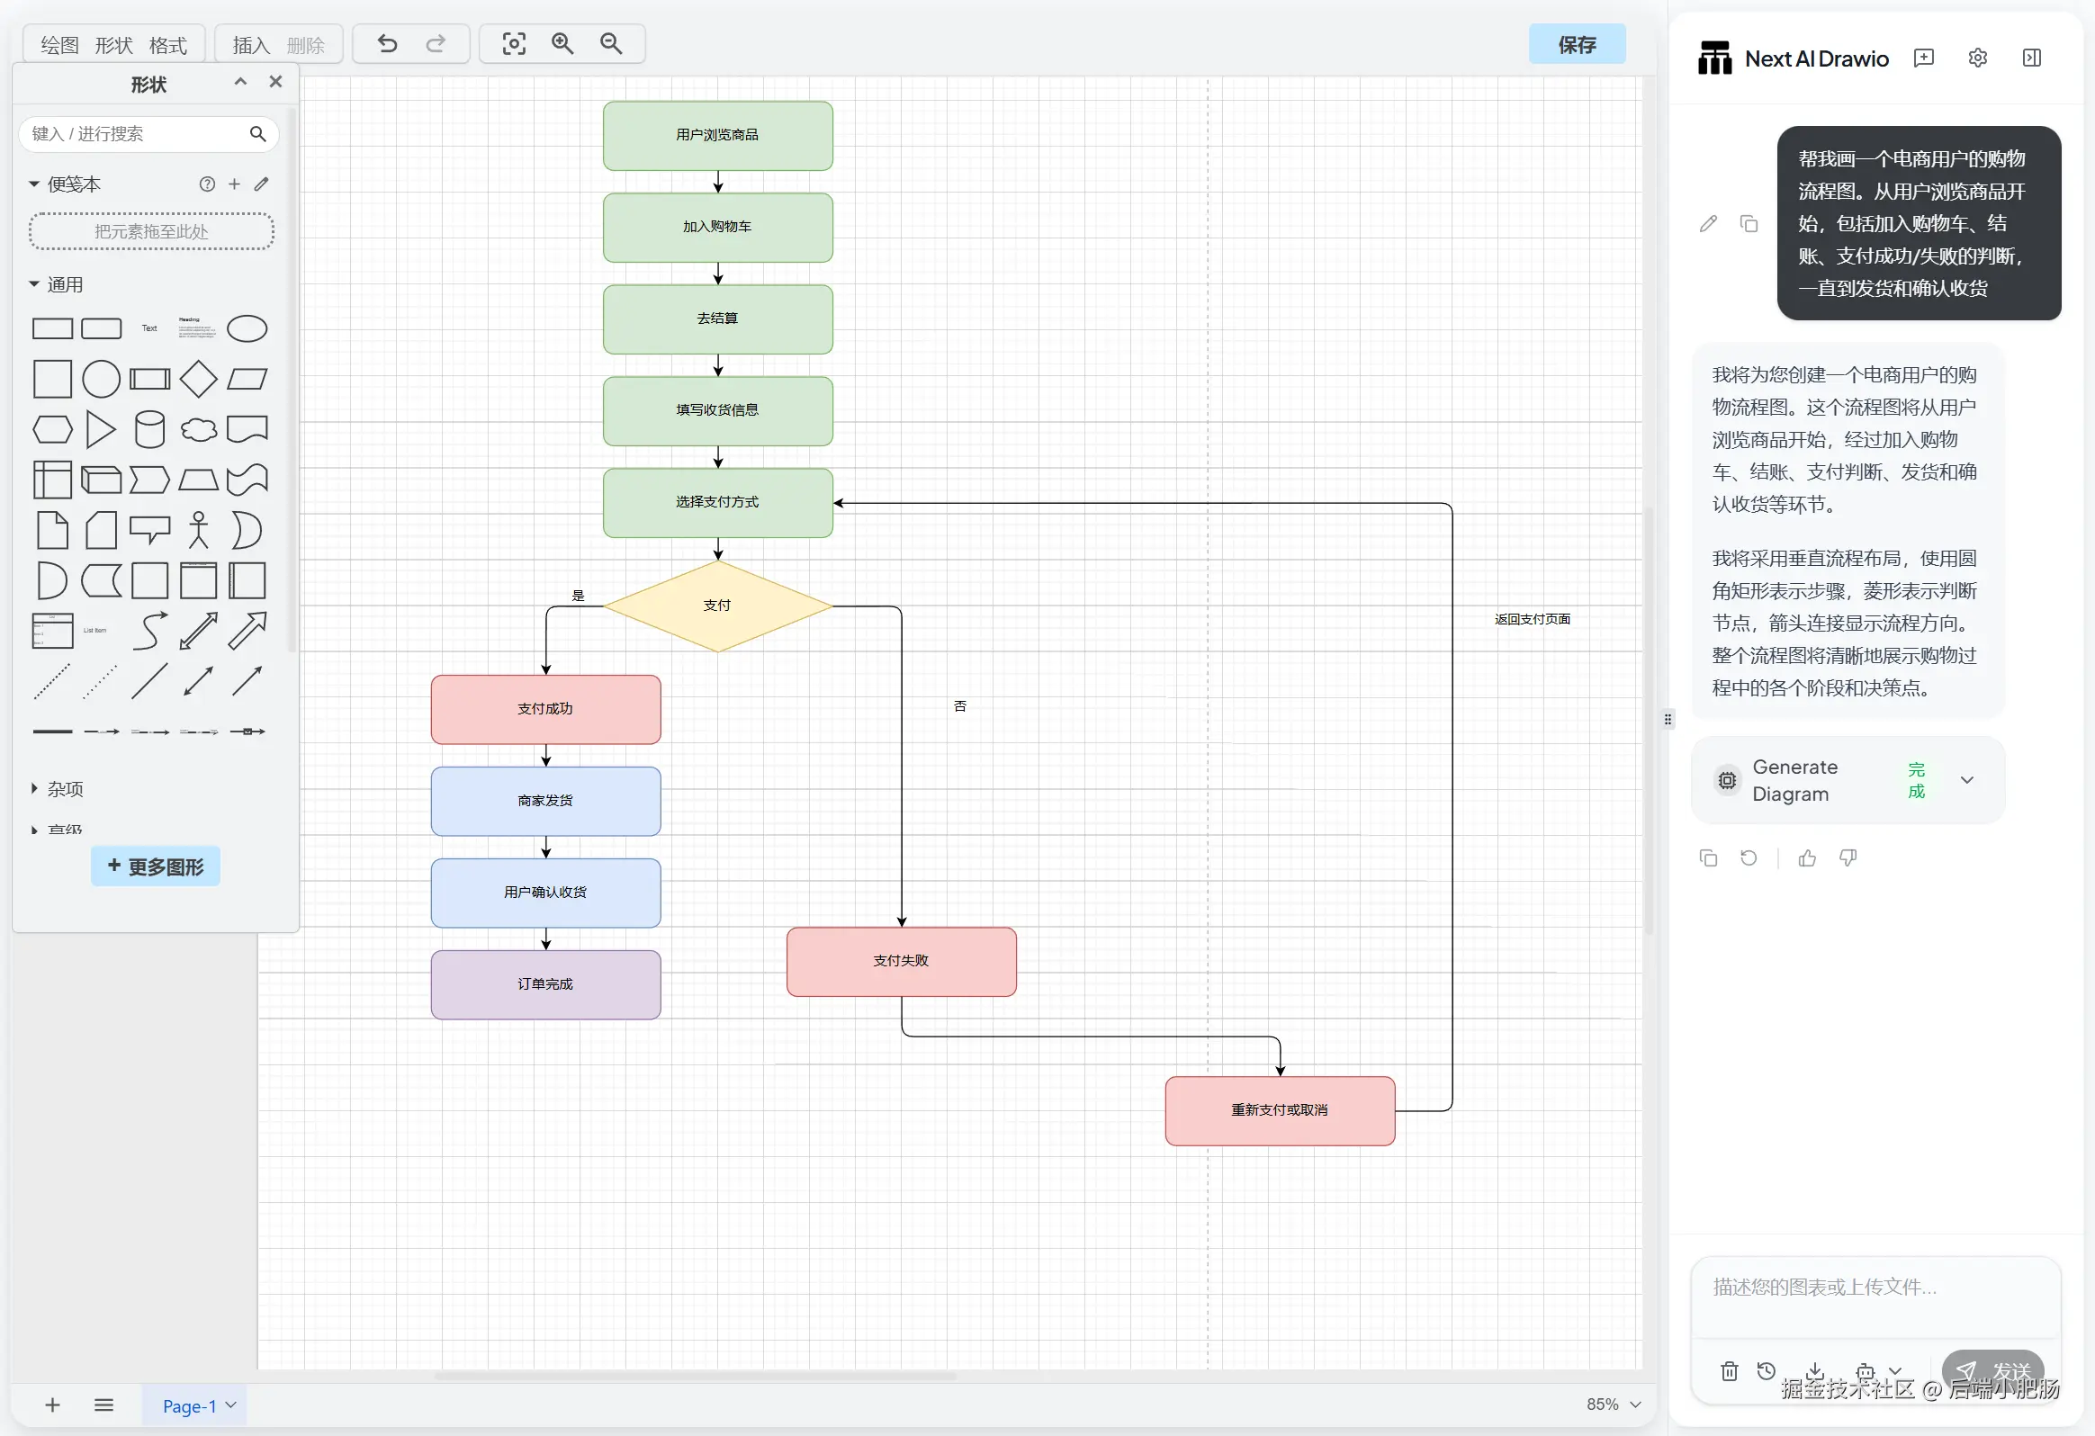Viewport: 2095px width, 1436px height.
Task: Open the 格式 menu
Action: pyautogui.click(x=167, y=45)
